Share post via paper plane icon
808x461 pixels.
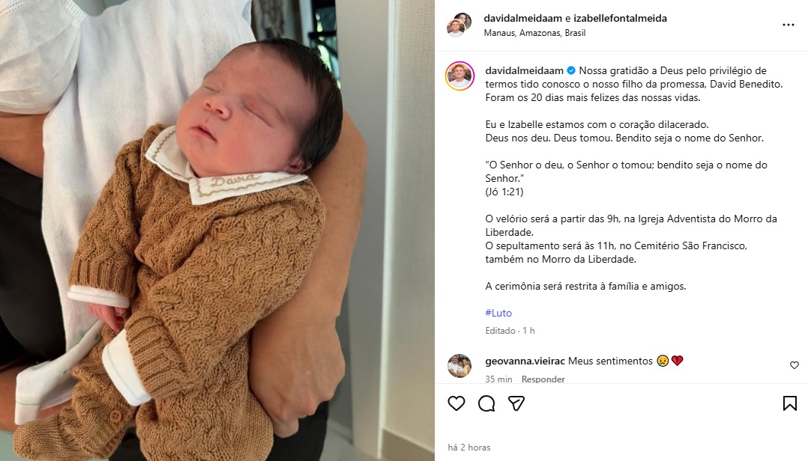(x=516, y=403)
